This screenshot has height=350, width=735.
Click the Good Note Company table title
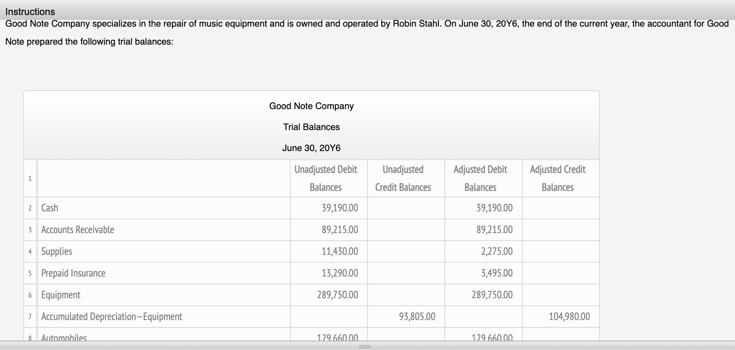click(x=311, y=106)
